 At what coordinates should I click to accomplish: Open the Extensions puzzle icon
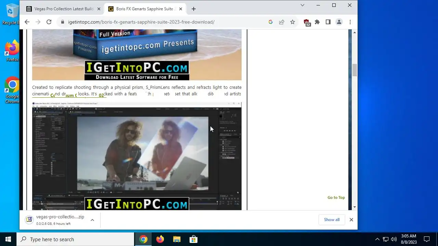point(317,22)
